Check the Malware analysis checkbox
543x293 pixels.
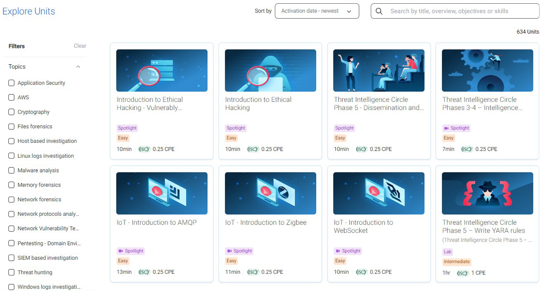point(11,170)
